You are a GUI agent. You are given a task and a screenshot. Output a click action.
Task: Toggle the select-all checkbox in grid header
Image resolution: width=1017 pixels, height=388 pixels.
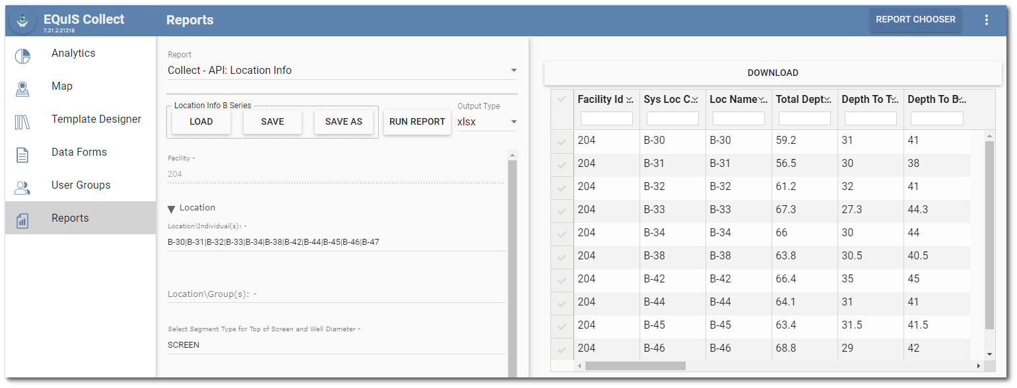562,98
